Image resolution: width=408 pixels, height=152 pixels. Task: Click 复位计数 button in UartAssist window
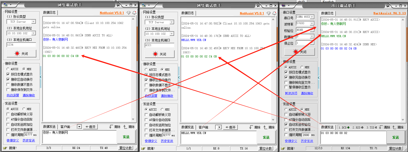point(395,148)
